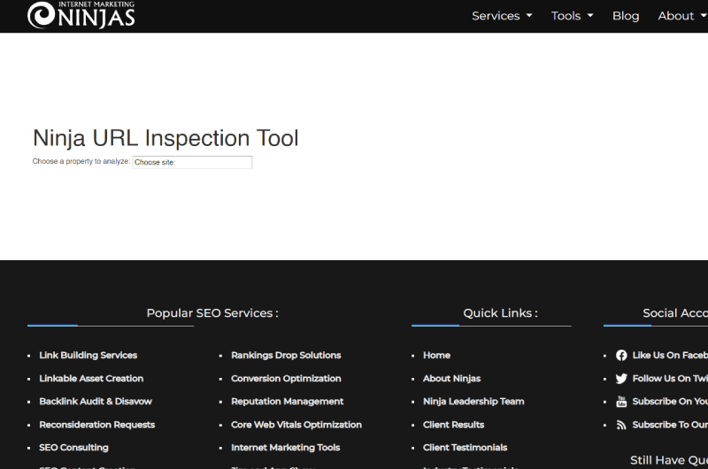The image size is (708, 469).
Task: Open SEO Consulting link
Action: (x=73, y=448)
